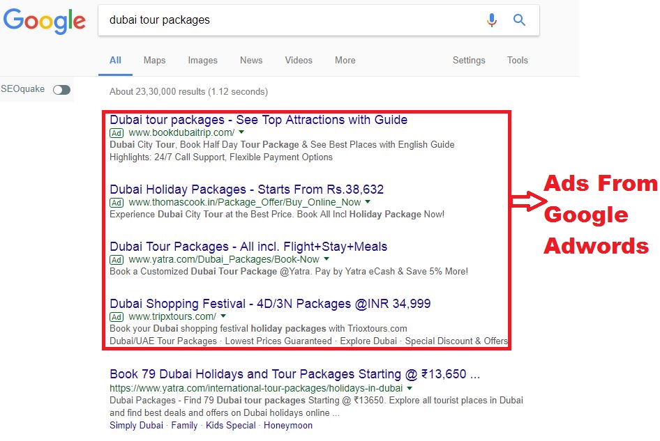The width and height of the screenshot is (660, 441).
Task: Click 'Highlights: 24/7 Call Support' ad text
Action: click(x=221, y=157)
